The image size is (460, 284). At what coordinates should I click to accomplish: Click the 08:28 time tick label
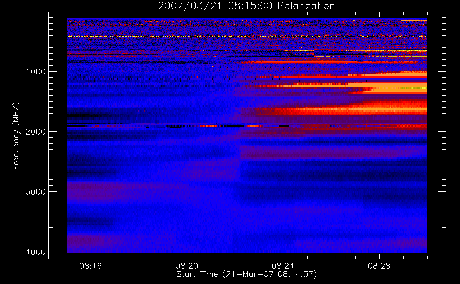379,266
